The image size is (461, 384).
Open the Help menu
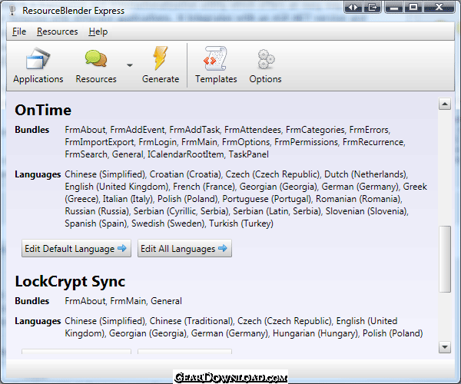pos(98,31)
